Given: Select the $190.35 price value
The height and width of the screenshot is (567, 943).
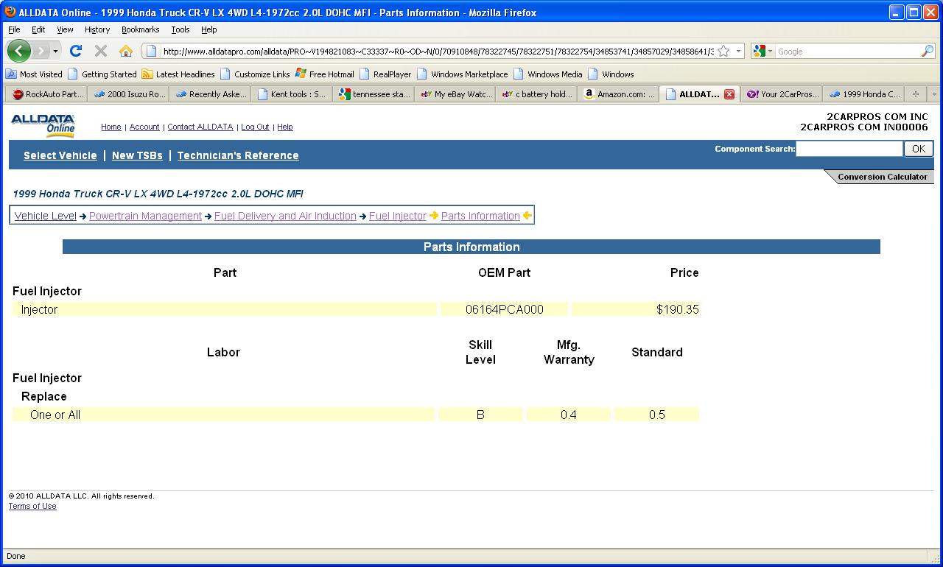Looking at the screenshot, I should (x=678, y=310).
